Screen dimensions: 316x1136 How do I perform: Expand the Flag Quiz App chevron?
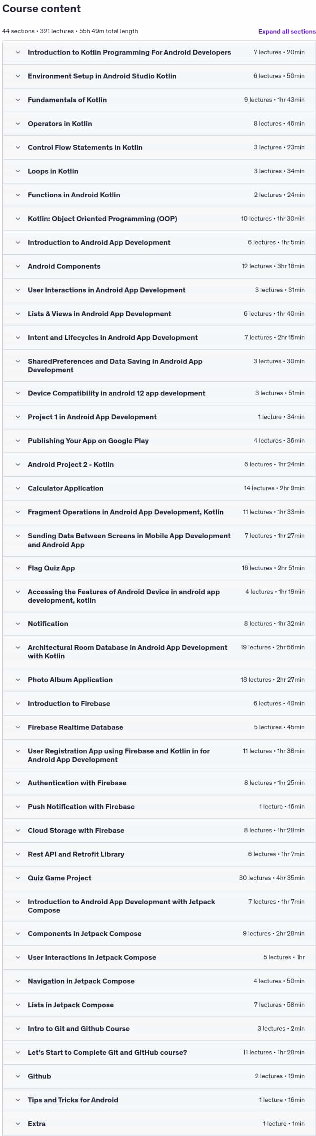click(18, 568)
